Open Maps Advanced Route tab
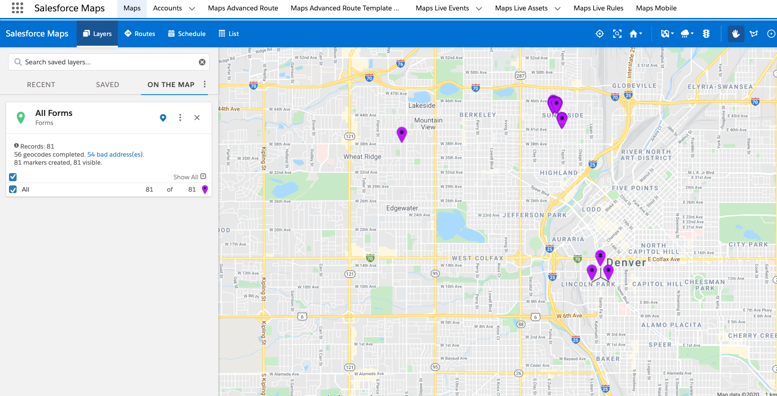This screenshot has height=396, width=777. point(243,8)
